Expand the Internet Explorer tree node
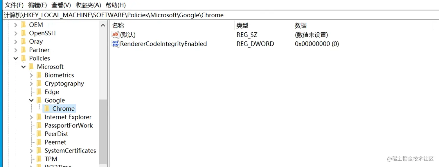Image resolution: width=439 pixels, height=167 pixels. point(31,117)
